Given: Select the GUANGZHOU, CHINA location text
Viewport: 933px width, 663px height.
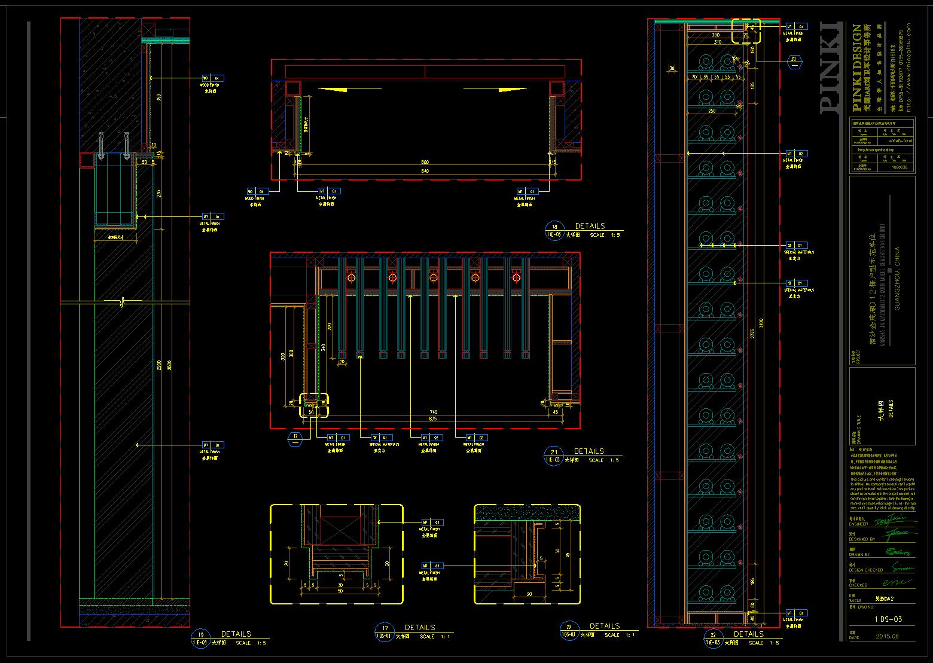Looking at the screenshot, I should tap(896, 277).
